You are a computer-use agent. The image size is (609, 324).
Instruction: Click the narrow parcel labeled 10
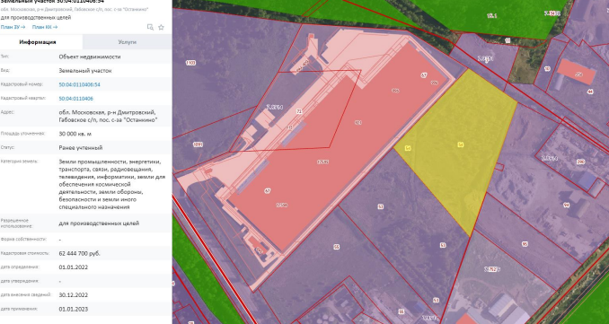pyautogui.click(x=547, y=69)
